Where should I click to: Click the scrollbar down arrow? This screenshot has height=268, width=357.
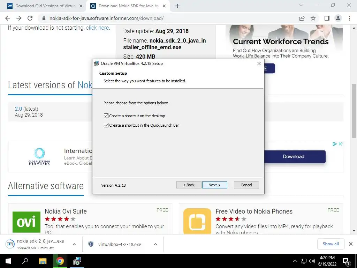click(x=354, y=231)
